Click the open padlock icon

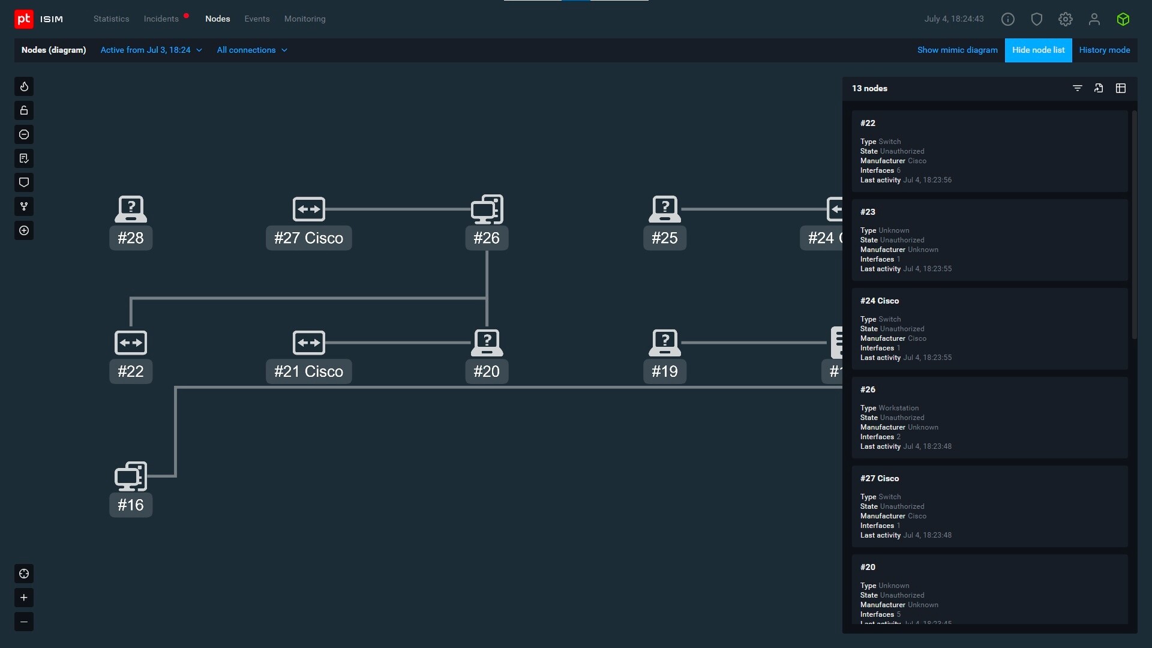coord(24,110)
